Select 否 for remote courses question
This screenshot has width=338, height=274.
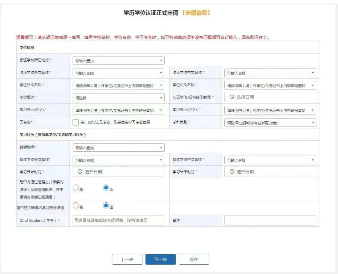[106, 188]
